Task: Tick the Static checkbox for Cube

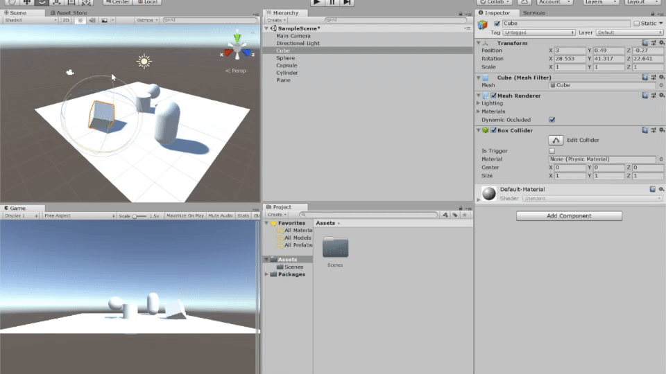Action: pyautogui.click(x=637, y=24)
